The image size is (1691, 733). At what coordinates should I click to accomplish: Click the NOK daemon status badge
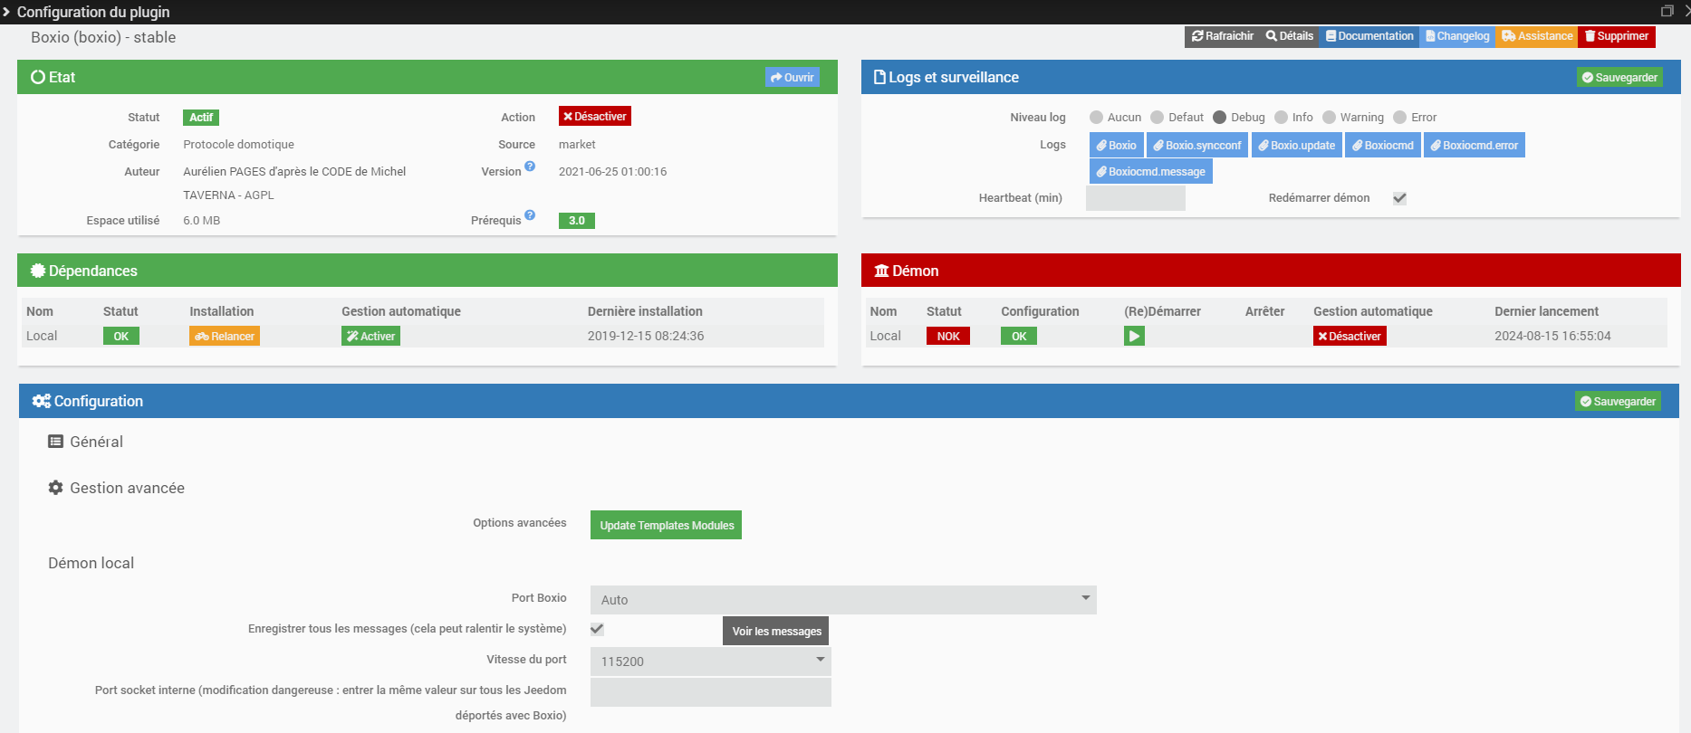948,336
